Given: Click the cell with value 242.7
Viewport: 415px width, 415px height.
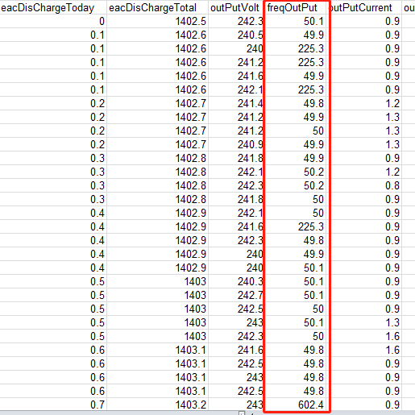Looking at the screenshot, I should click(235, 295).
